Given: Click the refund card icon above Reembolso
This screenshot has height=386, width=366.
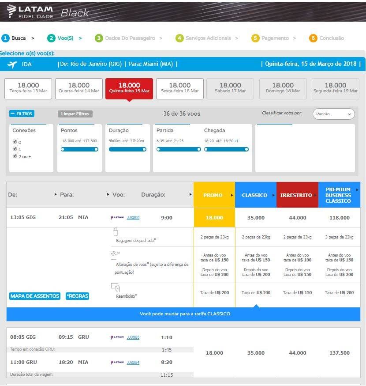Looking at the screenshot, I should pos(115,287).
